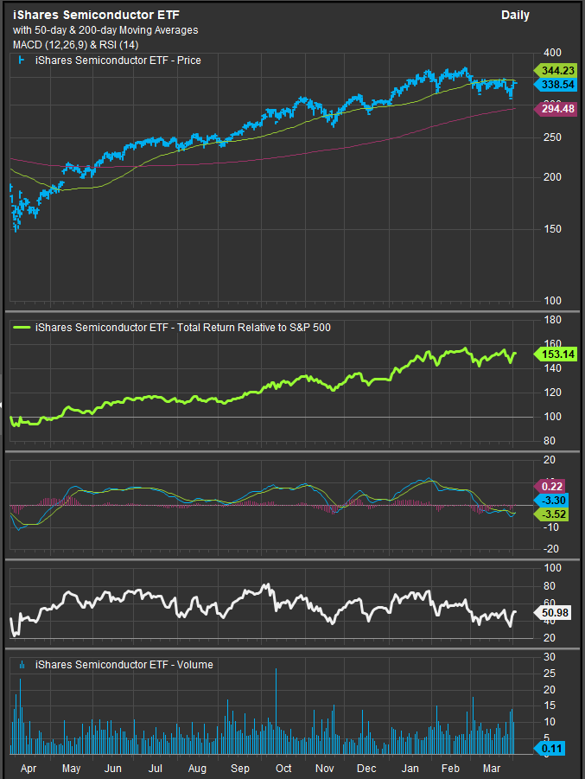Click the 294.48 200-day average tag
The image size is (585, 779).
558,108
